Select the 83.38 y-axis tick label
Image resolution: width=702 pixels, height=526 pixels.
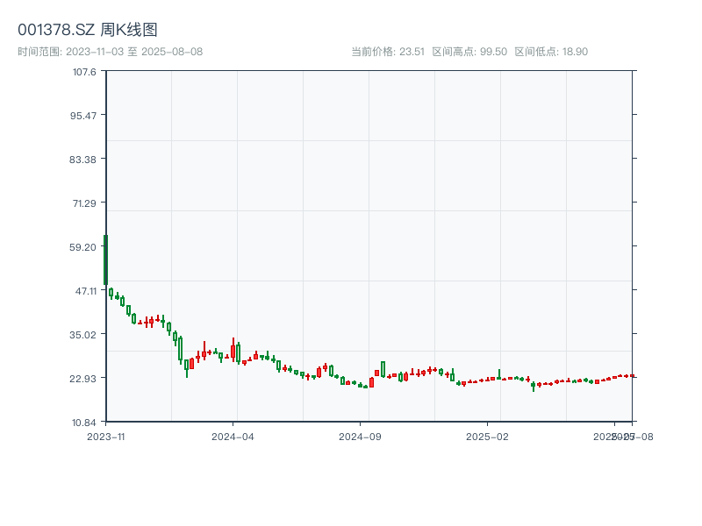pyautogui.click(x=85, y=159)
